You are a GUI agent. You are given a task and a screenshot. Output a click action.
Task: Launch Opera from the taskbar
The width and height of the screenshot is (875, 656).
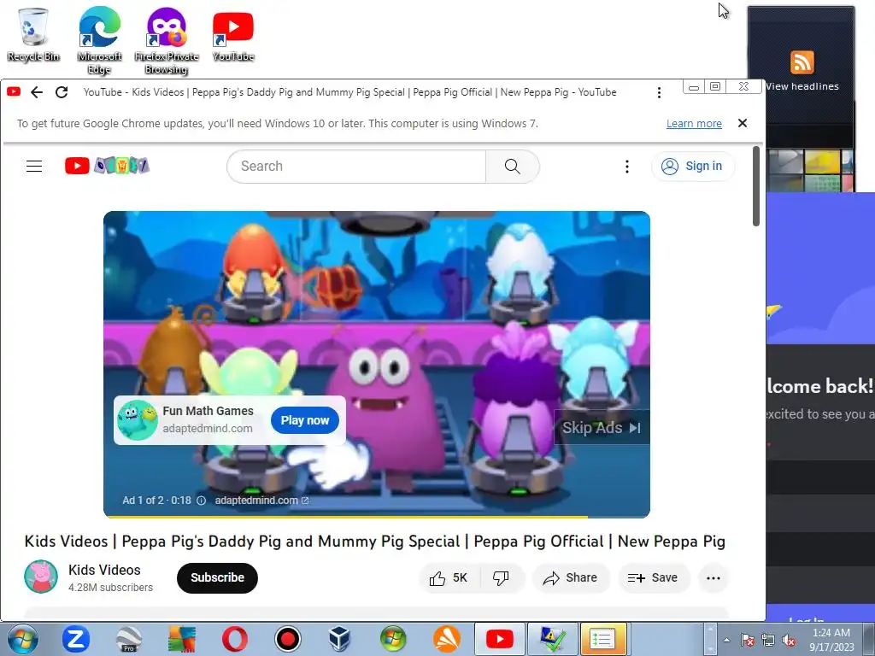click(234, 639)
